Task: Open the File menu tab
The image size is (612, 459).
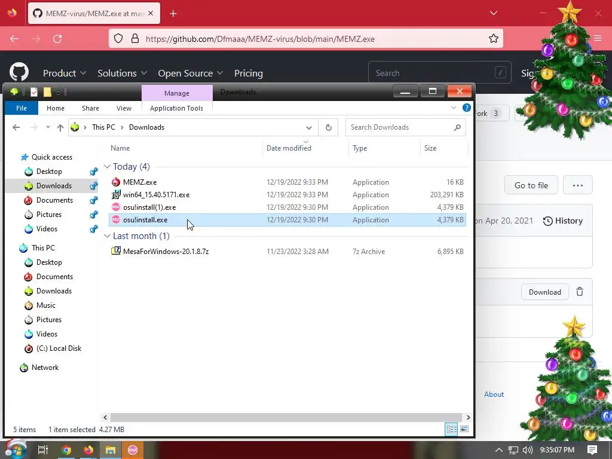Action: coord(22,108)
